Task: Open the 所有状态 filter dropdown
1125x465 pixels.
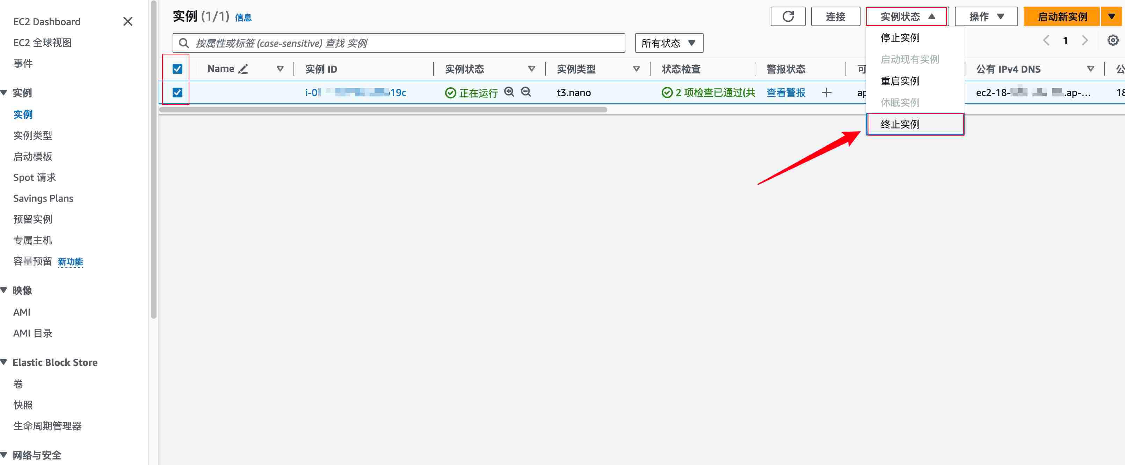Action: tap(669, 43)
